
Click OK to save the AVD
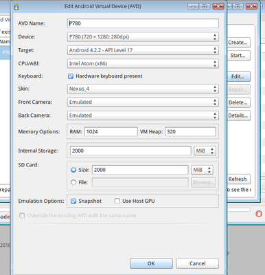[151, 263]
